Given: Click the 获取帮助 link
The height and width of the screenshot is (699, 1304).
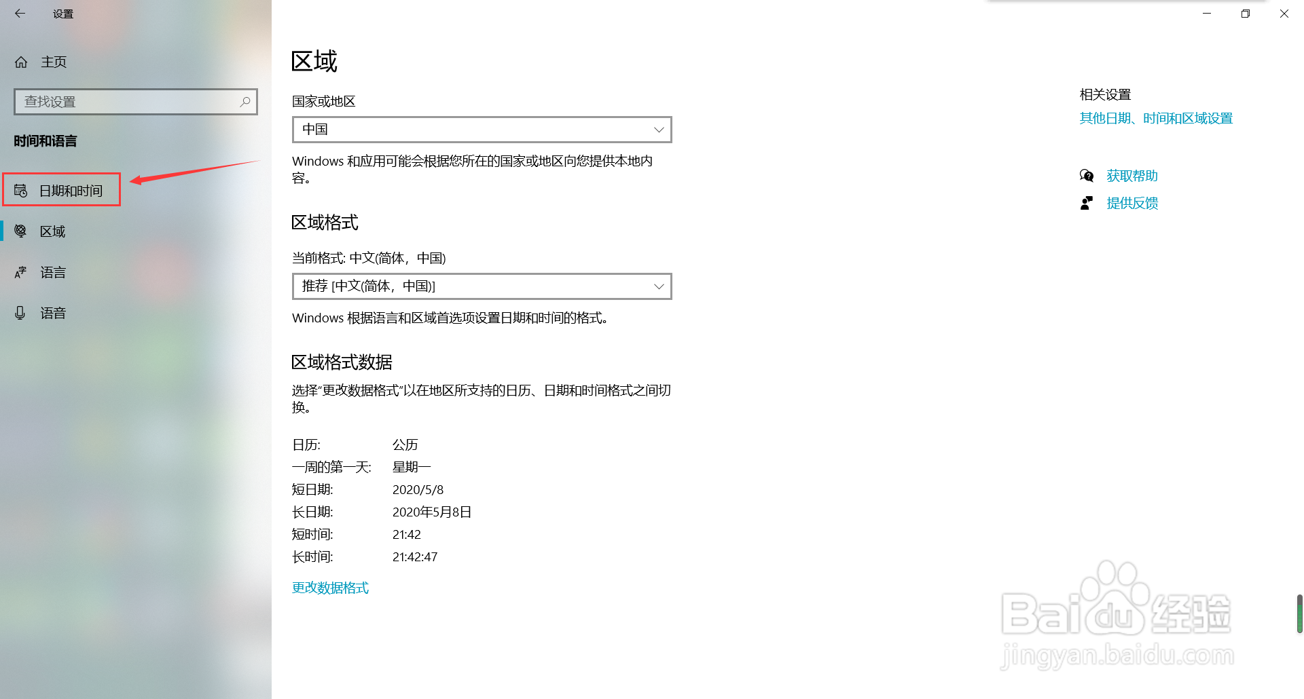Looking at the screenshot, I should (x=1132, y=176).
